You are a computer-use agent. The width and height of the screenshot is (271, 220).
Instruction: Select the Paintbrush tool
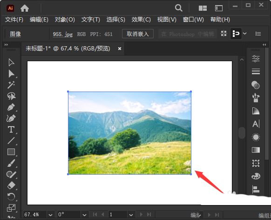pos(11,163)
